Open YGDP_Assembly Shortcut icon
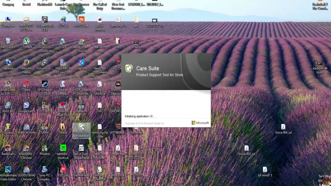Image resolution: width=331 pixels, height=186 pixels. 81,88
